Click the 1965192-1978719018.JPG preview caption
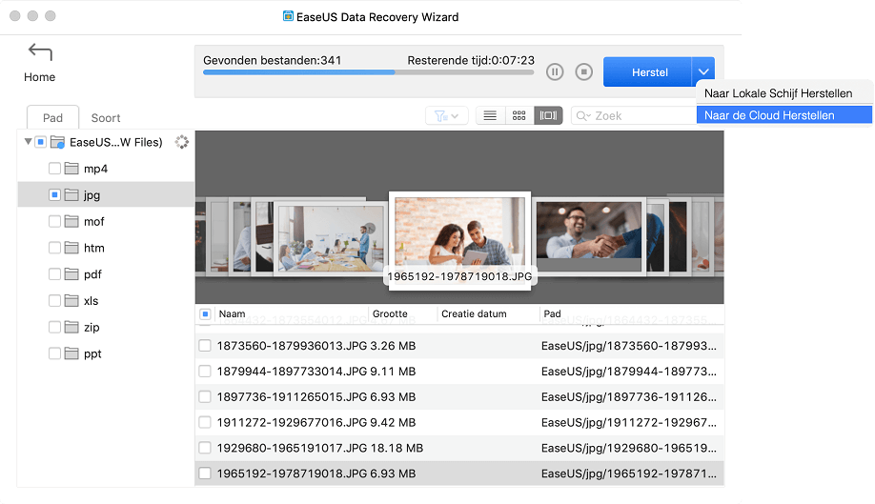 (x=459, y=276)
